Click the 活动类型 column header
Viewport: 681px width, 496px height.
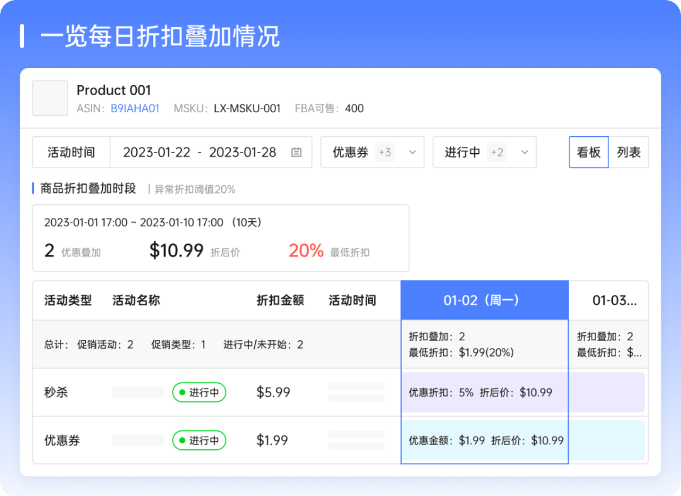click(68, 301)
